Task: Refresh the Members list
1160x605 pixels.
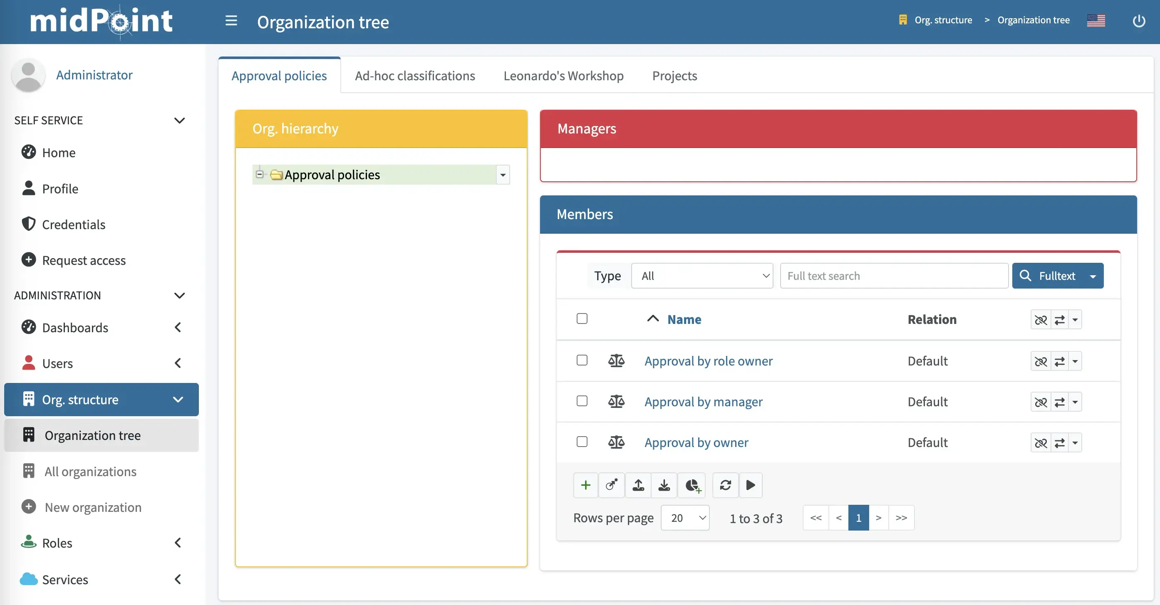Action: point(725,485)
